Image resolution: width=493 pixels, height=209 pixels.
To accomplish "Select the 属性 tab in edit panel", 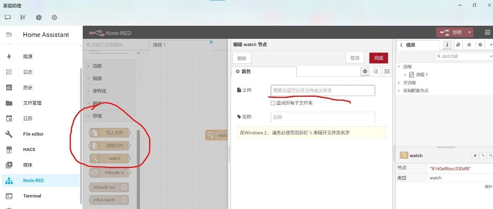I will 264,71.
